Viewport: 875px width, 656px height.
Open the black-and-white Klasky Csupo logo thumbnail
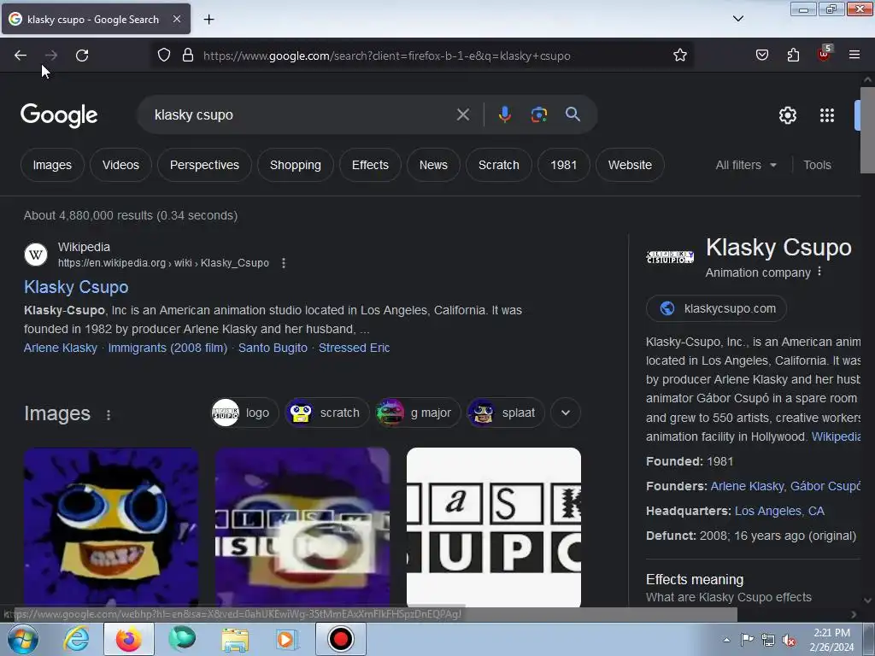pos(494,526)
